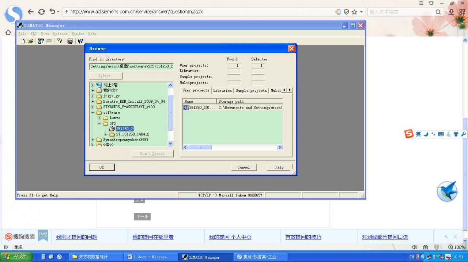Expand the S7_351250_140412 folder node
The image size is (468, 262).
pos(106,134)
